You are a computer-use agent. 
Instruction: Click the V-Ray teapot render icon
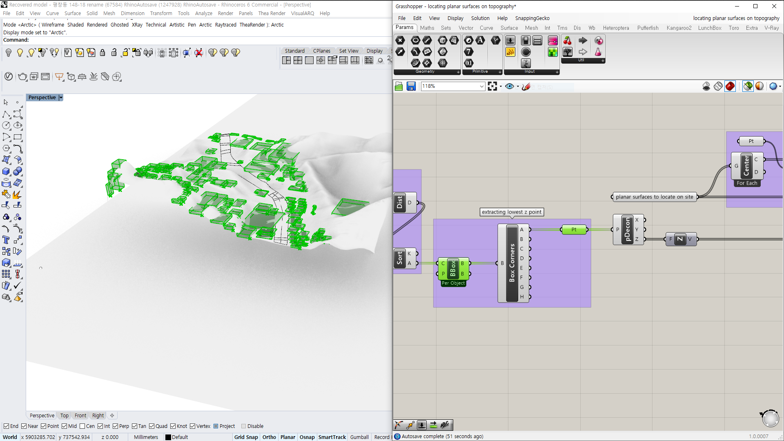[x=22, y=76]
